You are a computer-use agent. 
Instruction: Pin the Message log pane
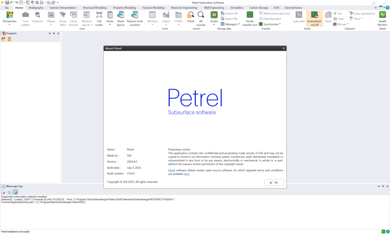point(383,186)
